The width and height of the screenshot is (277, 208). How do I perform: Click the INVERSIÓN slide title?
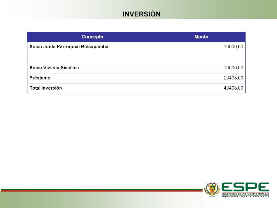pos(141,14)
